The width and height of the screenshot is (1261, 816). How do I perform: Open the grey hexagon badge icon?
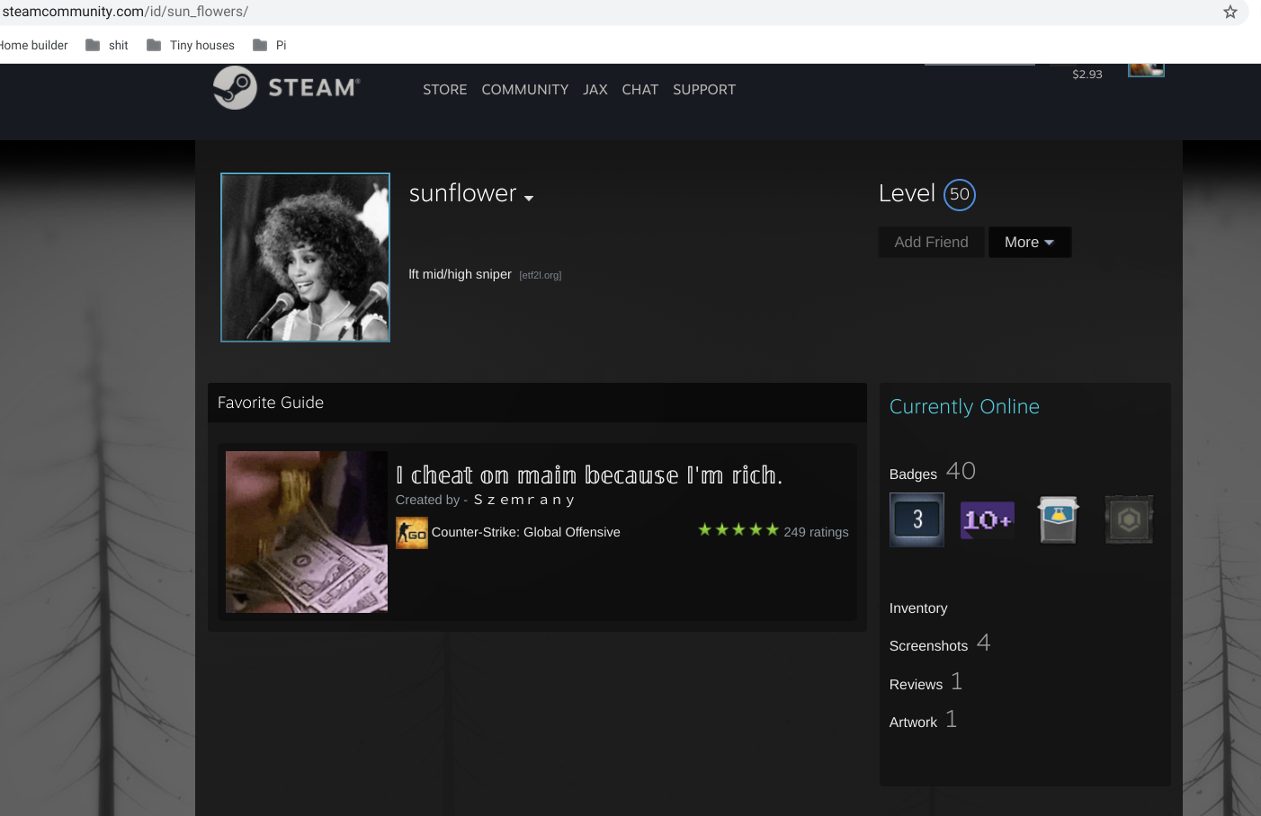(1129, 519)
